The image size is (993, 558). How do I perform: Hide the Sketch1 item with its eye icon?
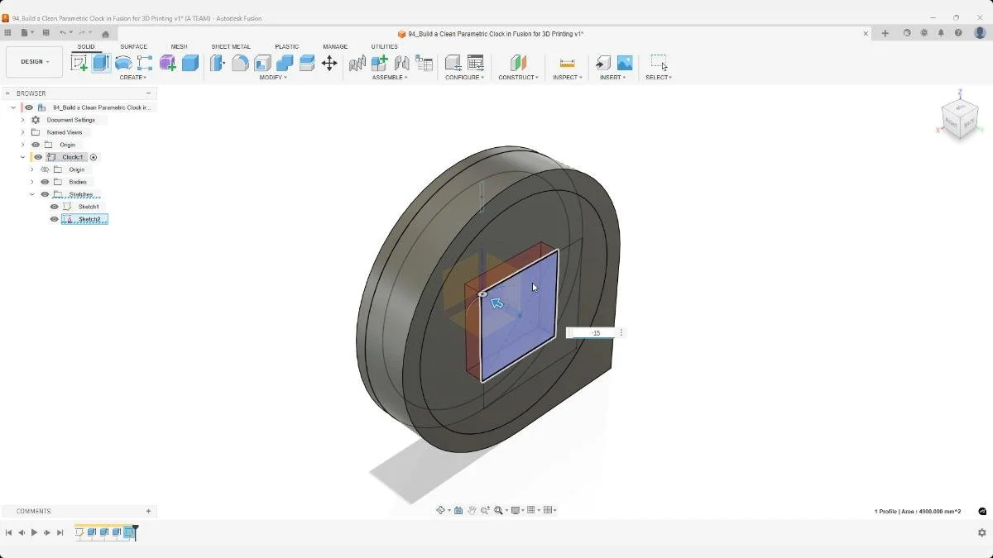pos(54,207)
